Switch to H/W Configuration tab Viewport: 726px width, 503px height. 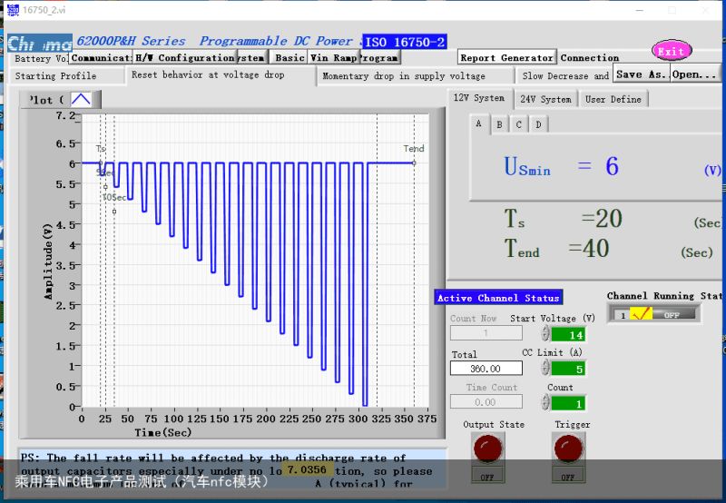pos(185,57)
